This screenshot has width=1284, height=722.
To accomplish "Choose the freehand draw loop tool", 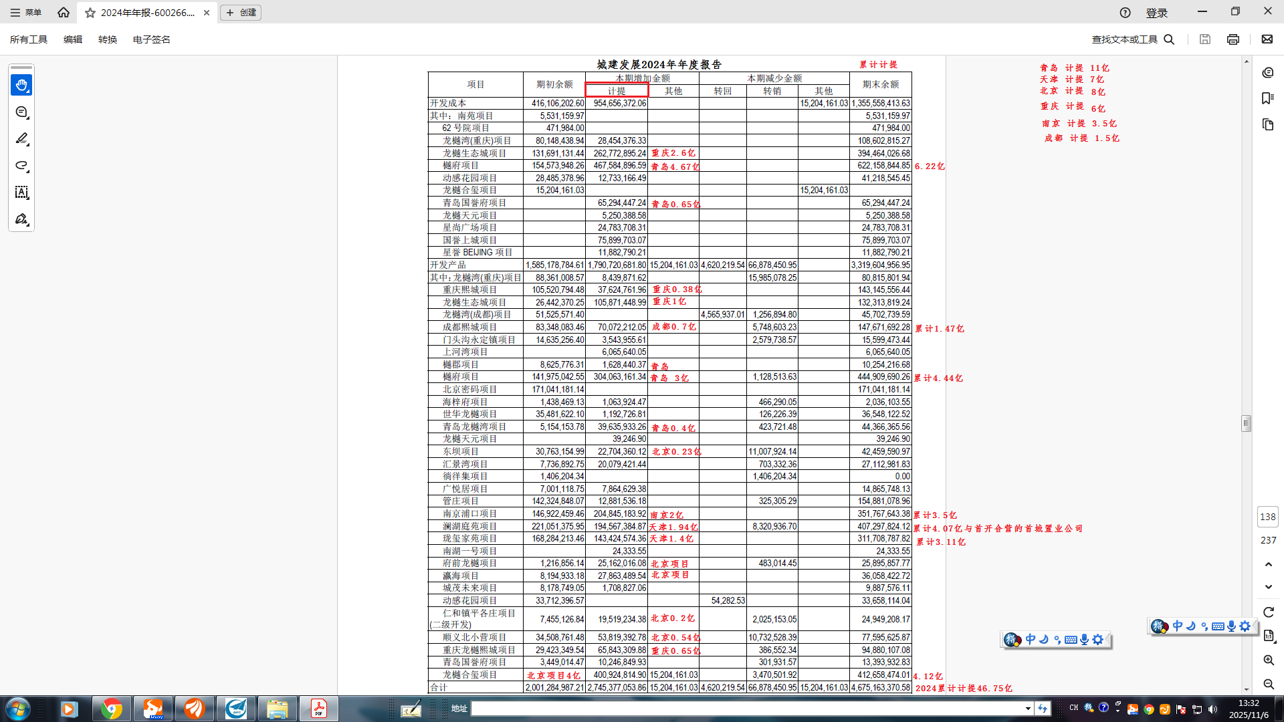I will 21,166.
